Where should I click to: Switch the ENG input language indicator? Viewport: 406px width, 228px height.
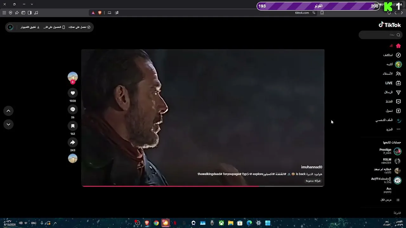click(x=34, y=223)
